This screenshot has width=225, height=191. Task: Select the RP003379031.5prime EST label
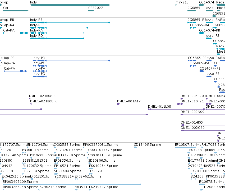(x=100, y=145)
